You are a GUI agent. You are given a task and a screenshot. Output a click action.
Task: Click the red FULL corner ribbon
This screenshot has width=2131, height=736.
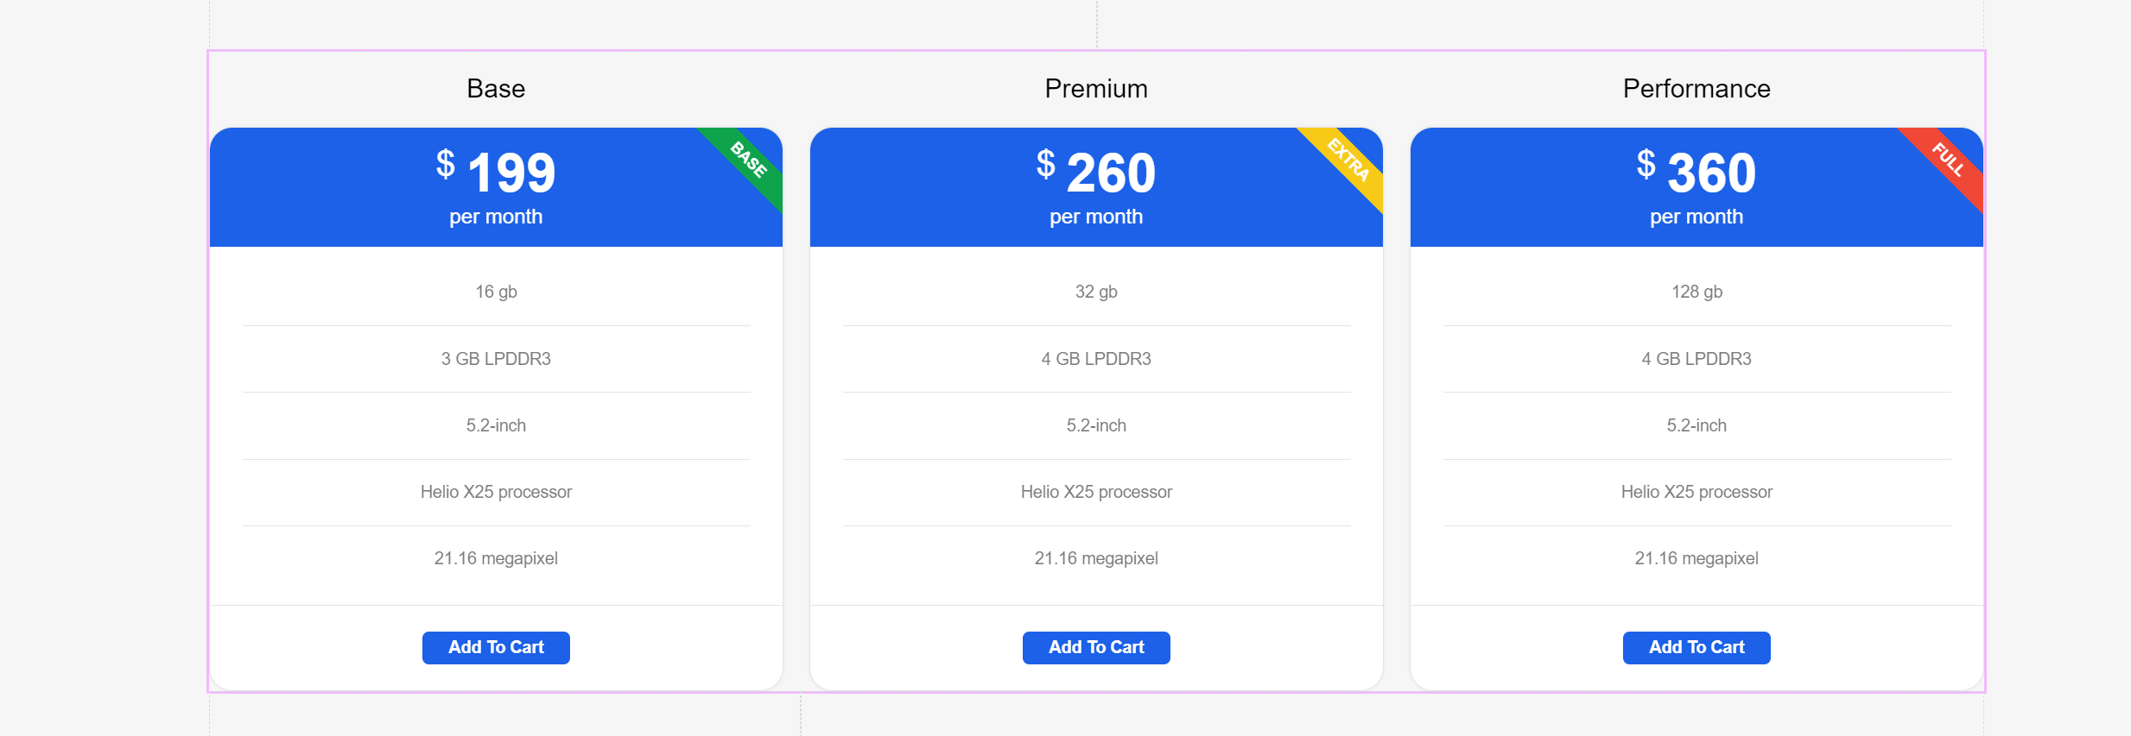click(x=1949, y=160)
